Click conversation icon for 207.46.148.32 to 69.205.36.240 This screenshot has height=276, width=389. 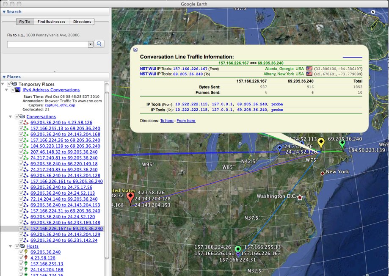[26, 152]
